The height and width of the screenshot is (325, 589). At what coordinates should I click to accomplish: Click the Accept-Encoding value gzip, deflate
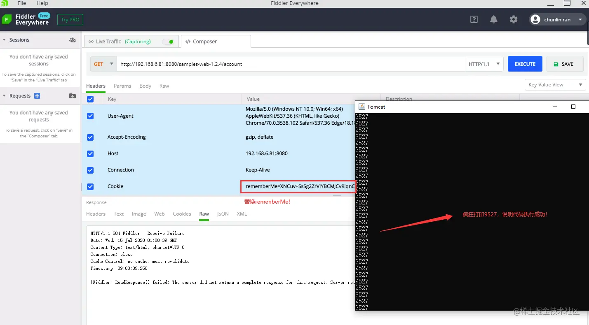[260, 137]
